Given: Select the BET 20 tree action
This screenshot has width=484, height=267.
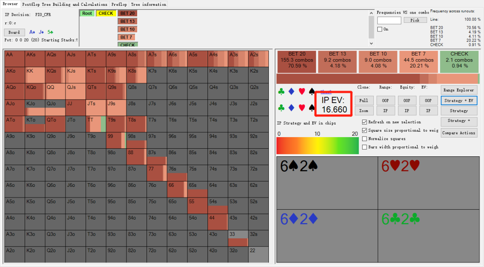Looking at the screenshot, I should (x=127, y=13).
